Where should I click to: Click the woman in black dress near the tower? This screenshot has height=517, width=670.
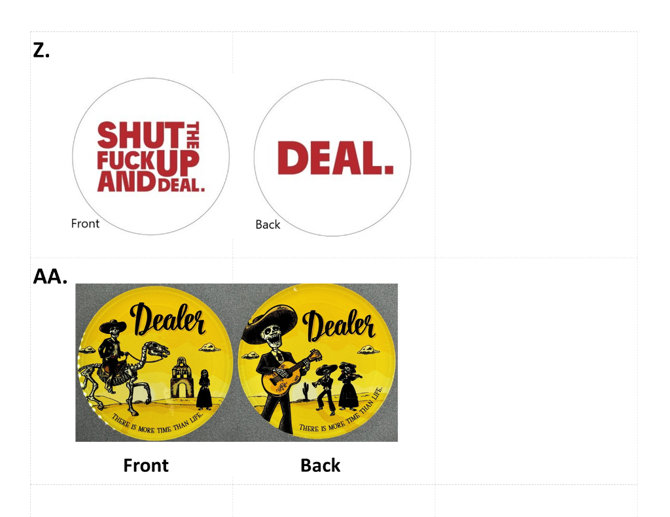[x=204, y=388]
